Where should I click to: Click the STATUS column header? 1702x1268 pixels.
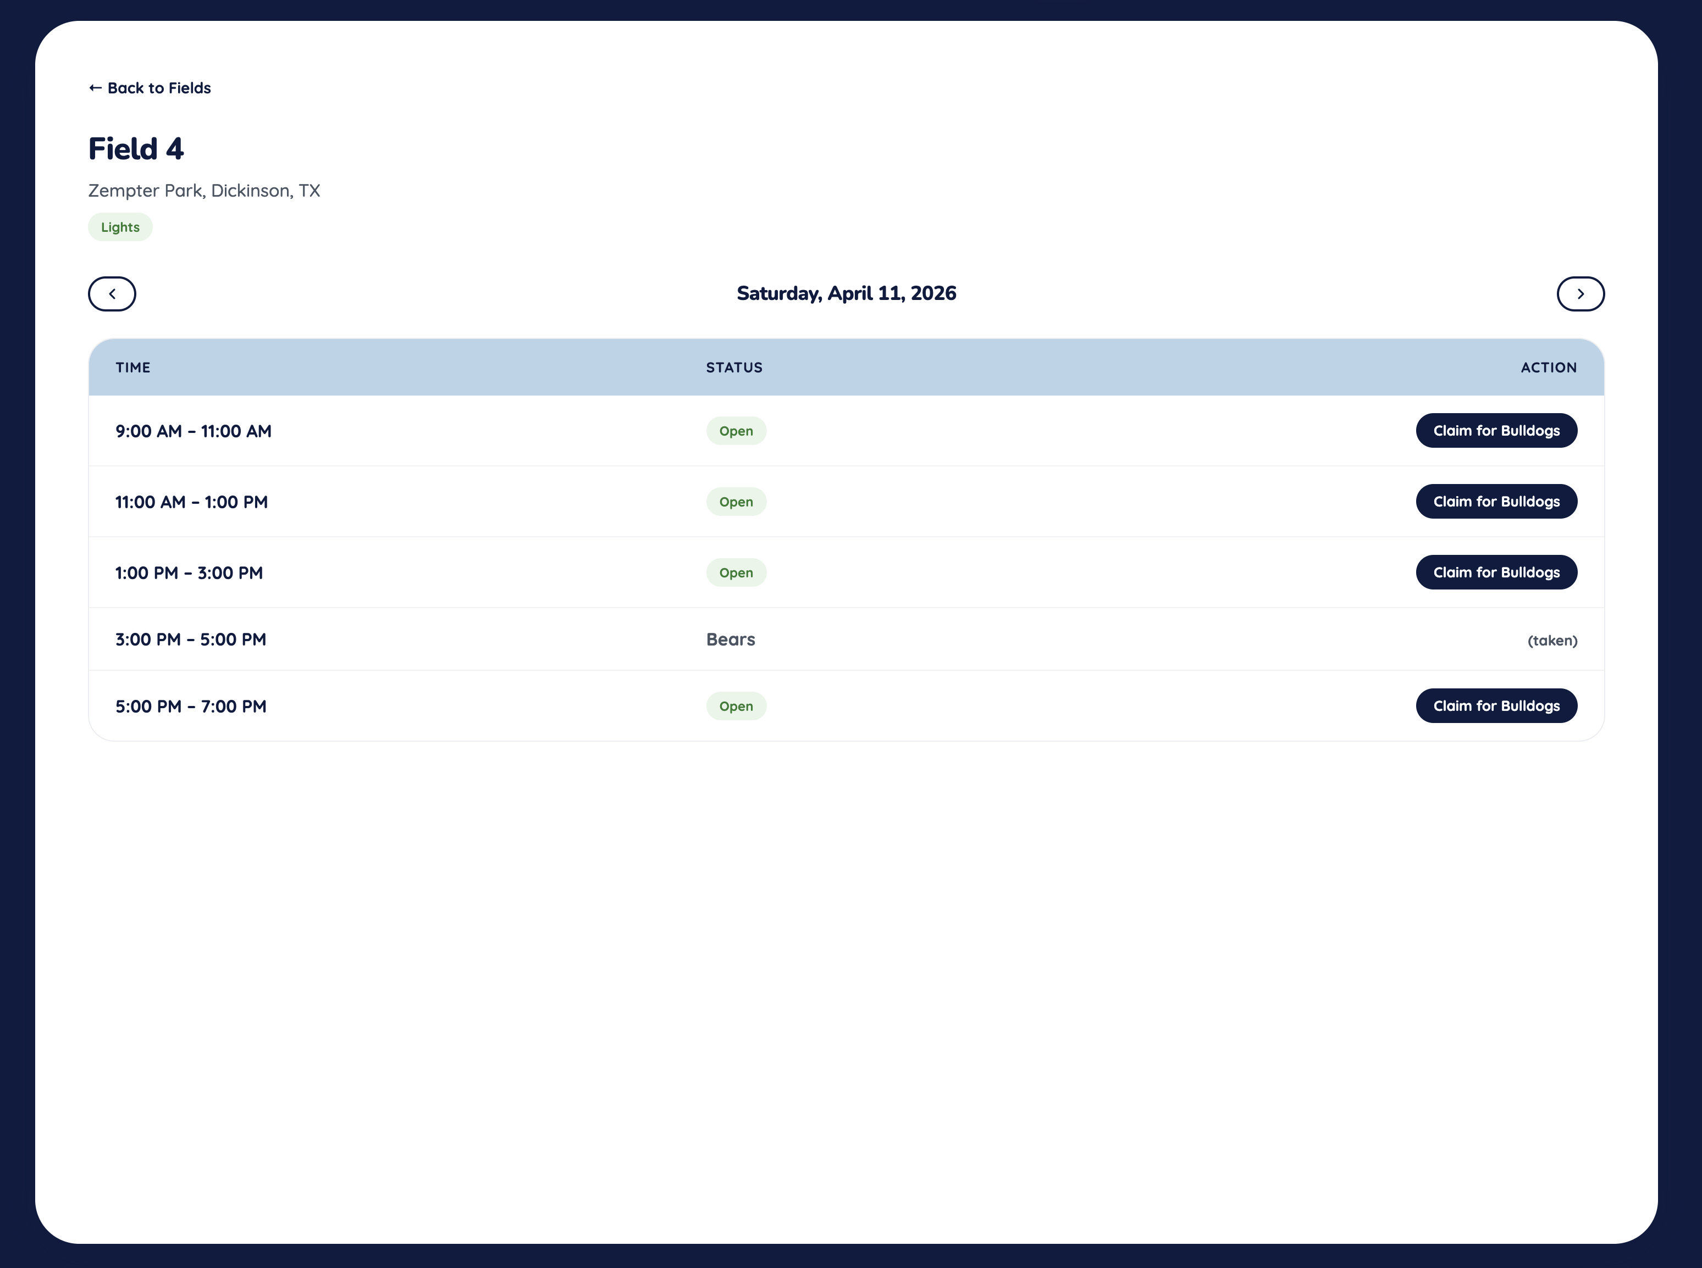[x=733, y=368]
